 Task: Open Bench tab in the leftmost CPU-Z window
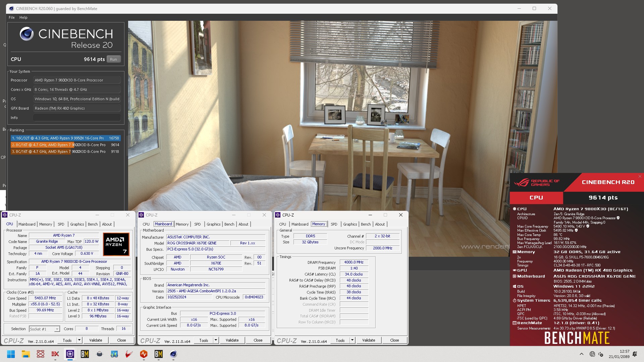(x=93, y=224)
